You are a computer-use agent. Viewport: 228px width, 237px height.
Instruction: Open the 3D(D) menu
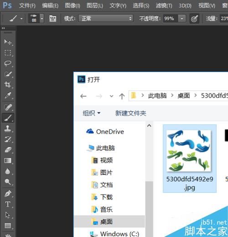pyautogui.click(x=185, y=5)
